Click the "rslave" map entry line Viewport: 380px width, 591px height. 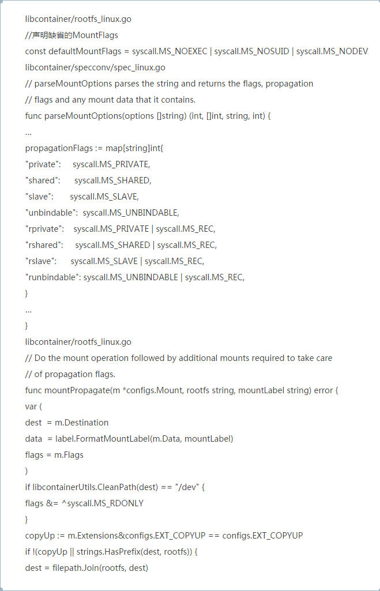coord(115,261)
